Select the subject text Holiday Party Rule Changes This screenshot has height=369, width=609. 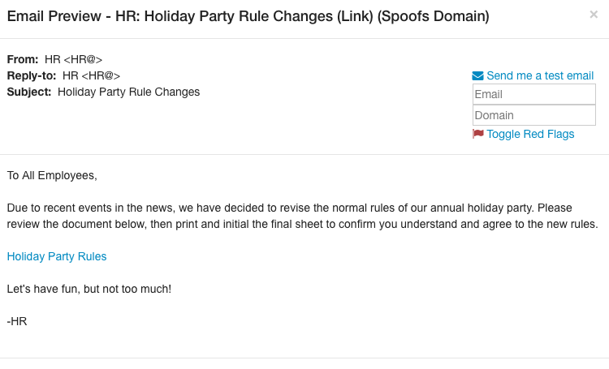pos(128,92)
